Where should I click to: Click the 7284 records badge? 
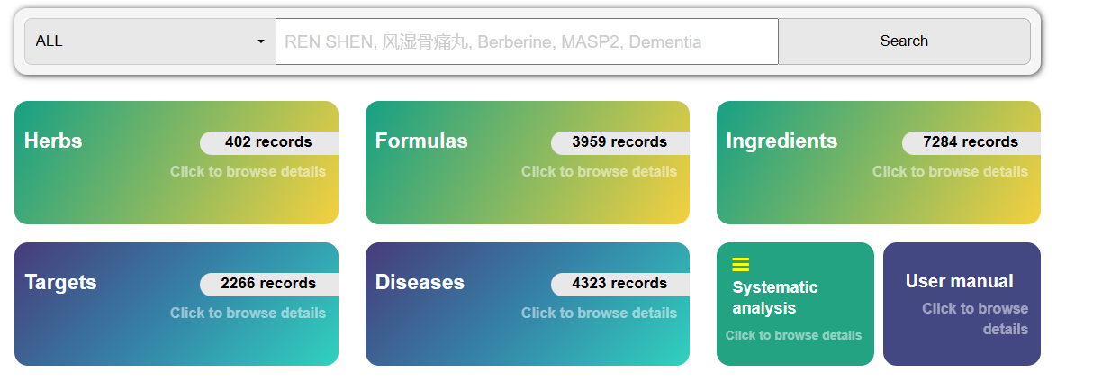971,142
